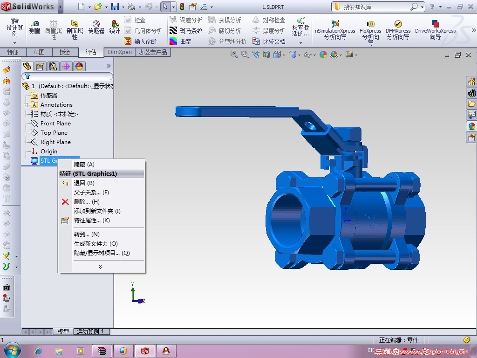477x358 pixels.
Task: Expand the ribbon overflow chevron
Action: [x=473, y=30]
